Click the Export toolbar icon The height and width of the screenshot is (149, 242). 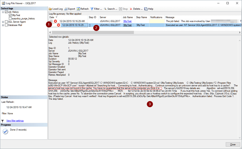pos(66,9)
